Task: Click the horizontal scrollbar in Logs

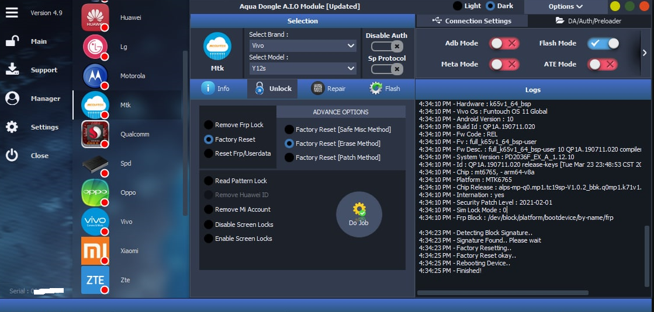Action: [x=503, y=293]
